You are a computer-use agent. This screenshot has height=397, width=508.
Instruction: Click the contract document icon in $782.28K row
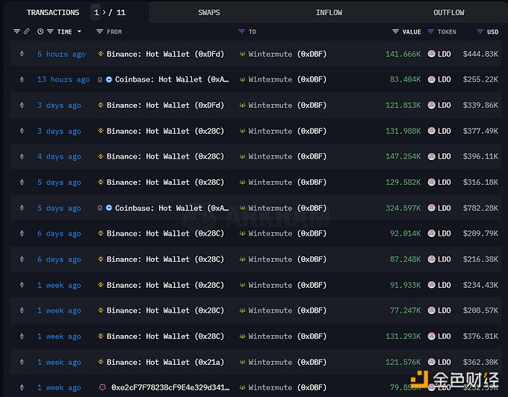click(x=100, y=208)
